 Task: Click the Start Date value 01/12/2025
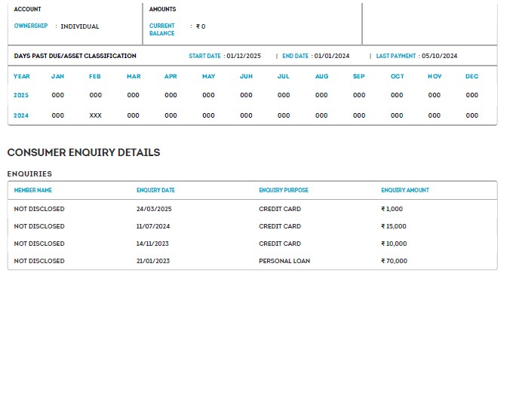point(244,56)
